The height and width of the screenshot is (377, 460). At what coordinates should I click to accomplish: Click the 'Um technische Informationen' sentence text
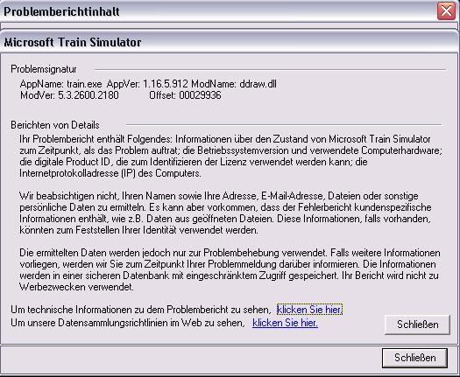(140, 310)
